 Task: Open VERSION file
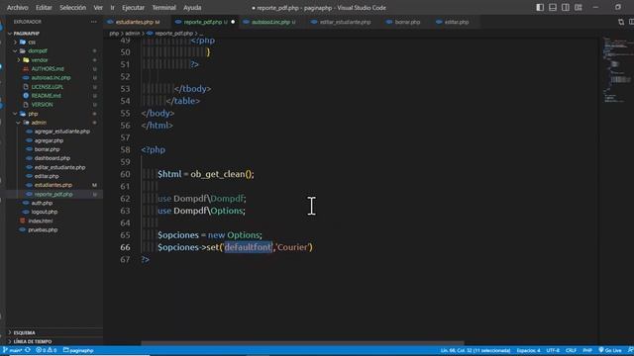tap(42, 105)
